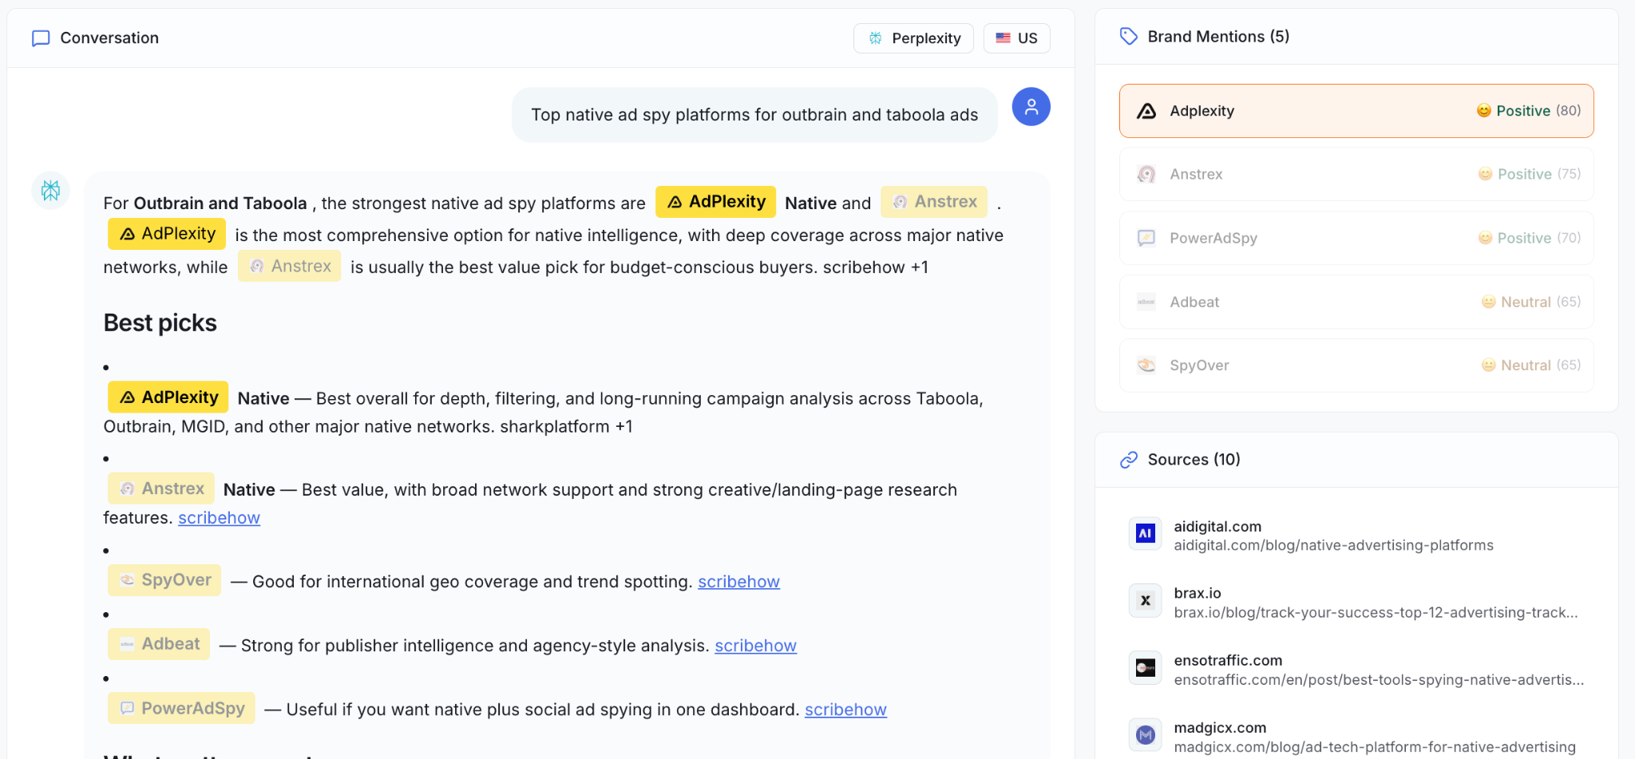Screen dimensions: 1635x759
Task: Open the ensotraffic.com source entry
Action: point(1356,670)
